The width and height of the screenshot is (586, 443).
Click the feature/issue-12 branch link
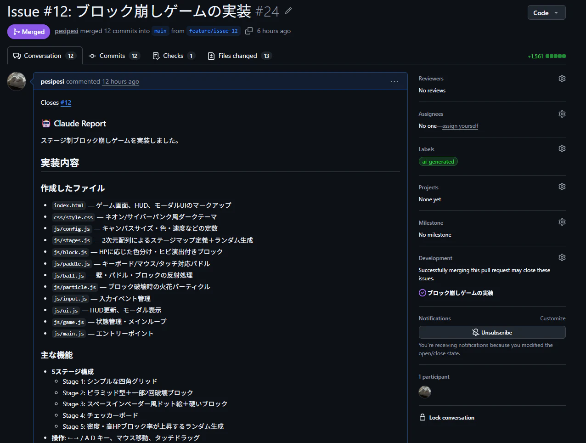point(213,31)
